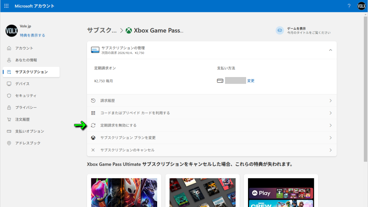Disable recurring billing via 定期請求を無効にする
The image size is (368, 207).
click(118, 125)
